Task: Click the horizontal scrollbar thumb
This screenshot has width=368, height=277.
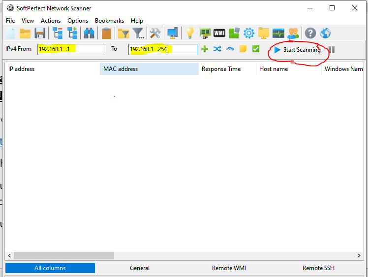Action: coord(64,256)
